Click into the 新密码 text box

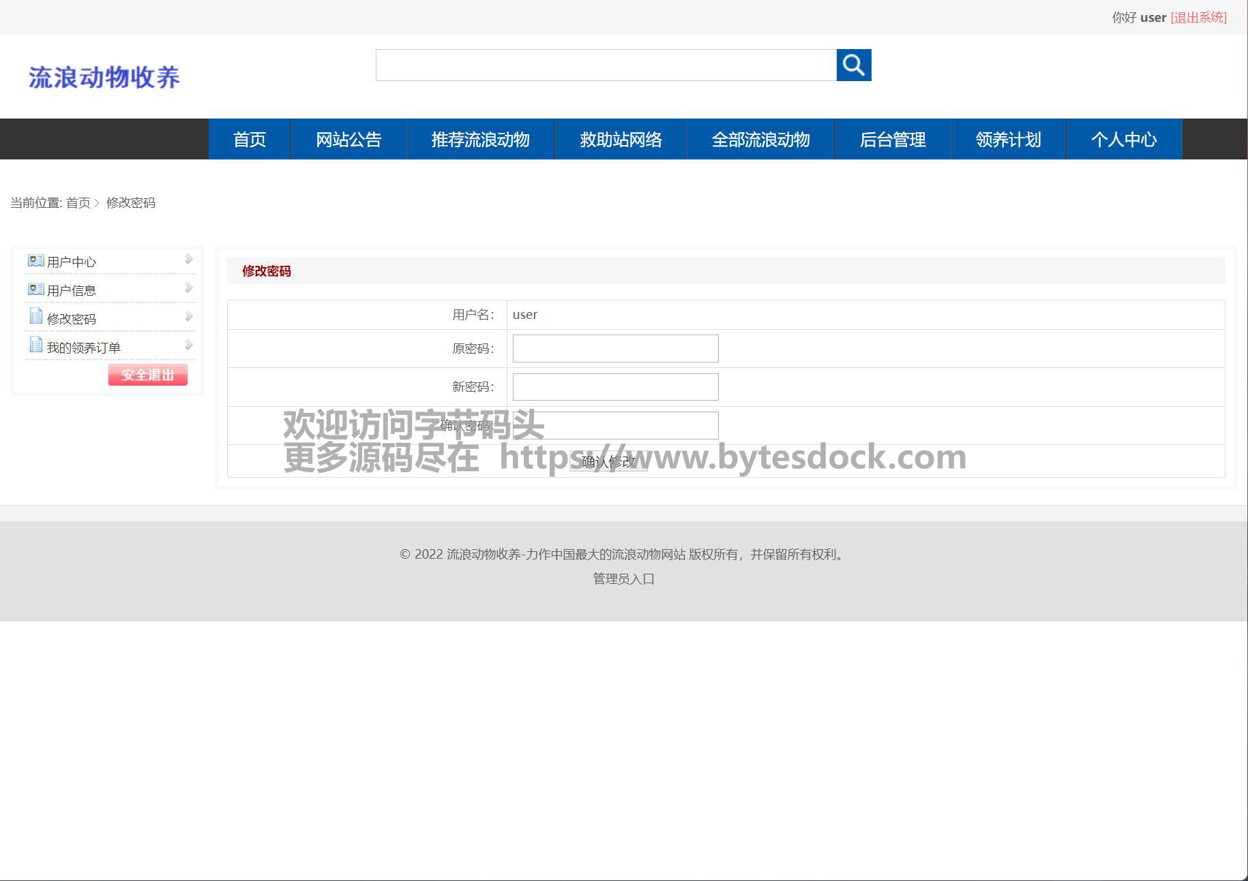(615, 387)
